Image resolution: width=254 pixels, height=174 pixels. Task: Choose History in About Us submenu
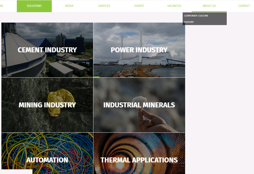point(189,22)
